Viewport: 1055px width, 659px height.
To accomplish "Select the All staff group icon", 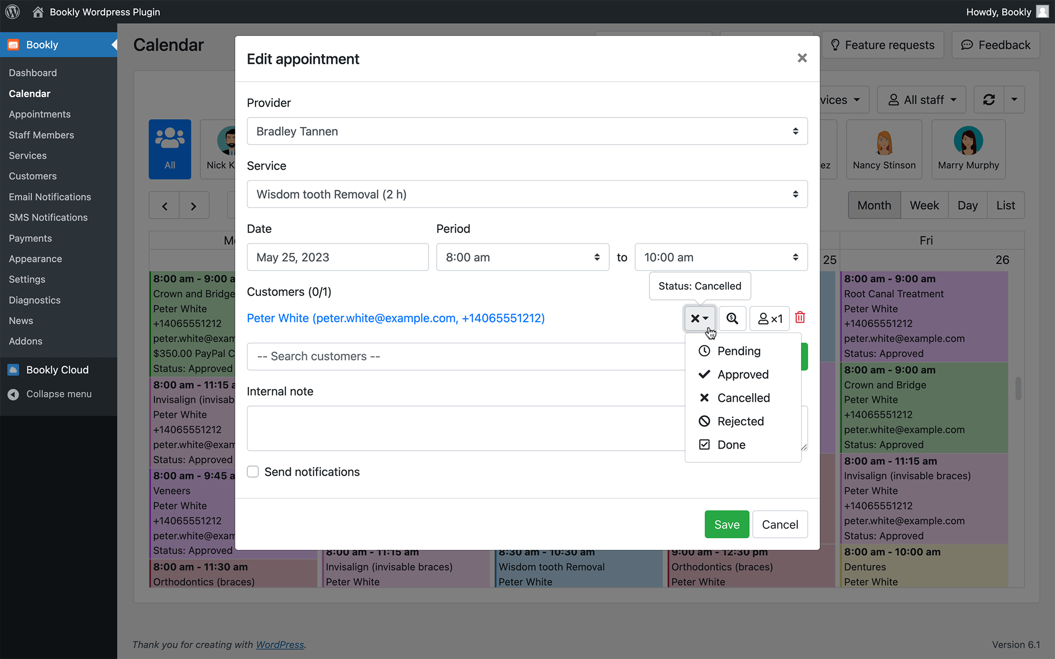I will click(170, 149).
